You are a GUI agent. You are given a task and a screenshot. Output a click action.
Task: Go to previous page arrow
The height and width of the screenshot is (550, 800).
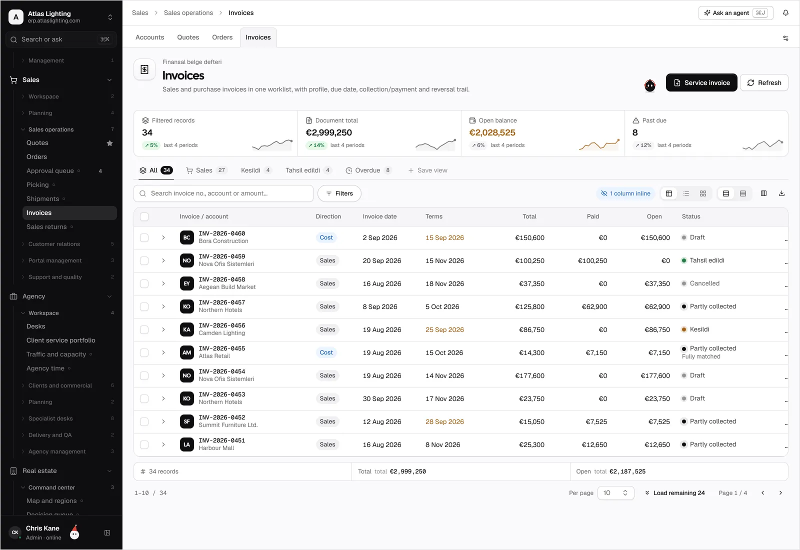coord(762,493)
